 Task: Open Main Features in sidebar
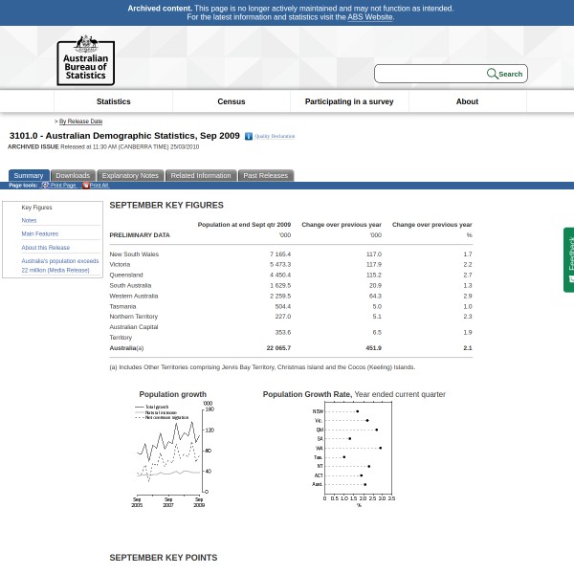point(40,233)
